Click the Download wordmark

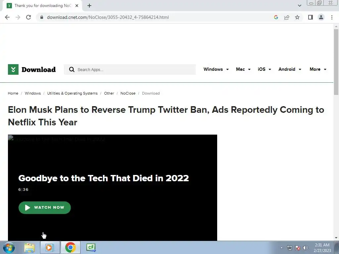tap(38, 69)
